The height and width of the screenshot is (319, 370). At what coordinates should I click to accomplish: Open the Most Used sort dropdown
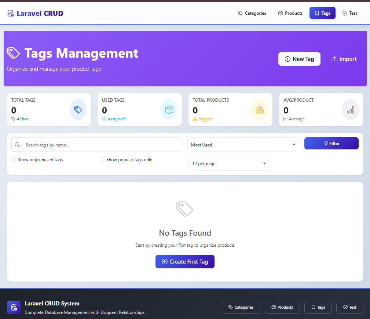(243, 145)
